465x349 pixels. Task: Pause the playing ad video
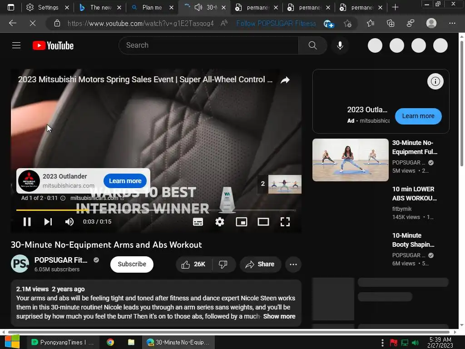click(x=27, y=222)
